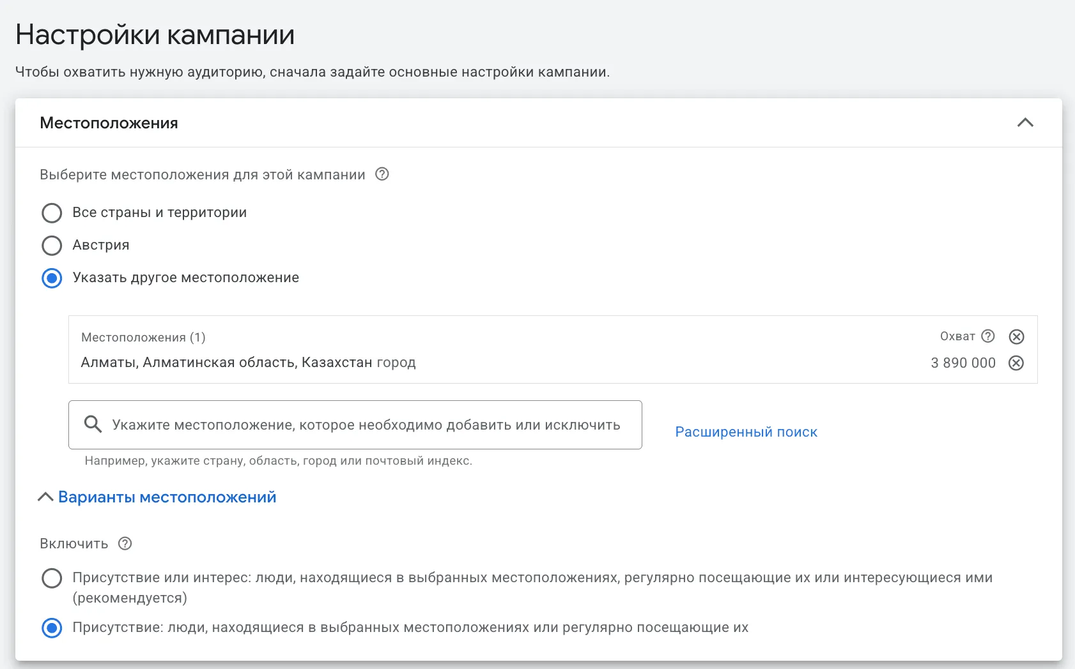The width and height of the screenshot is (1075, 669).
Task: Remove the Алматы location row with X icon
Action: tap(1016, 363)
